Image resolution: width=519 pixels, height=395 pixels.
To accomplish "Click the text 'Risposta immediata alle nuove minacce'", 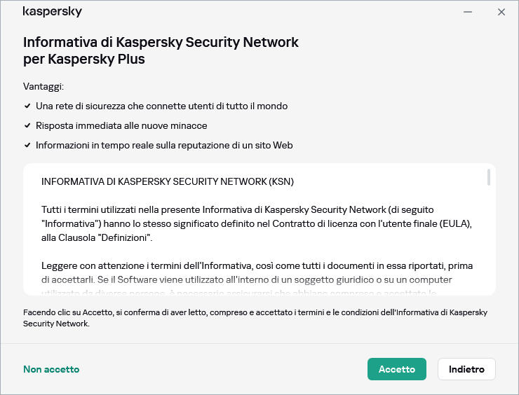I will pyautogui.click(x=121, y=125).
